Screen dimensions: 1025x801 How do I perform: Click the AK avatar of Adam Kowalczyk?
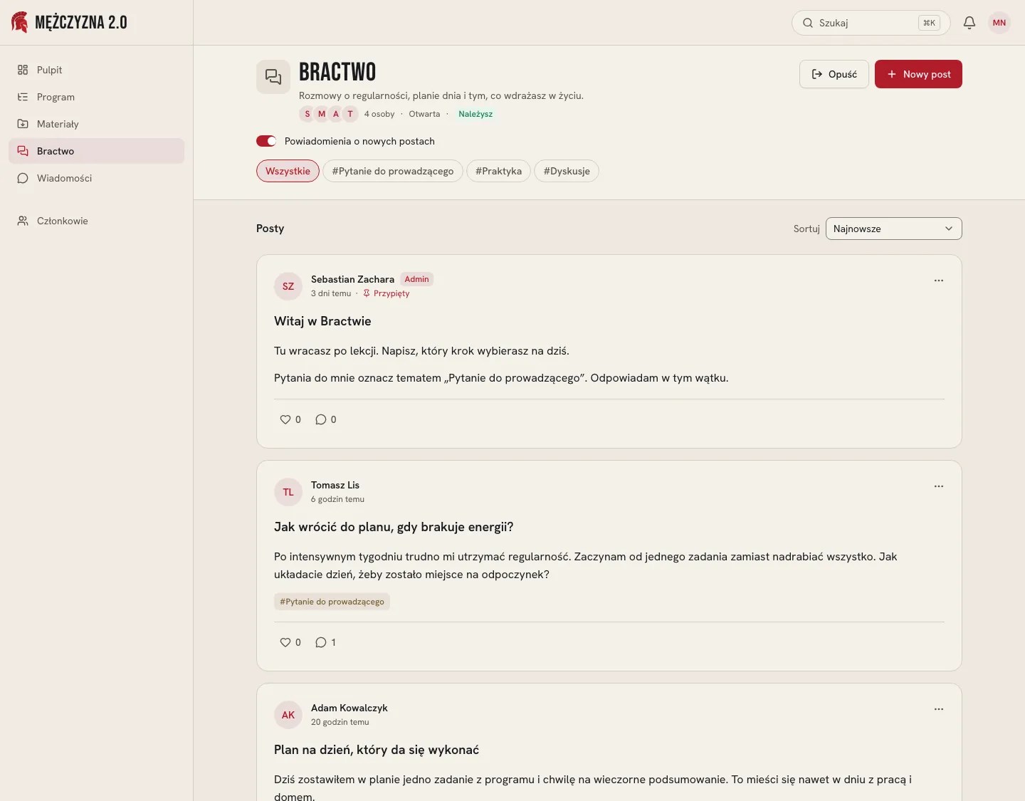288,715
